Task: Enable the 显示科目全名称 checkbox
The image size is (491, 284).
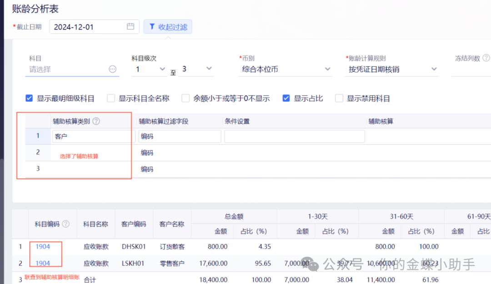Action: coord(111,98)
